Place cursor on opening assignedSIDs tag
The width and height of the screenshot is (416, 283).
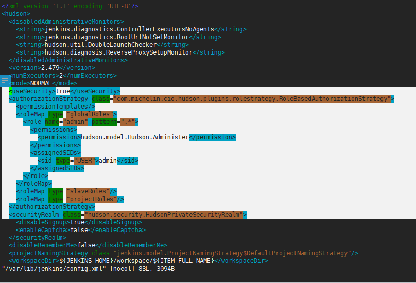56,153
